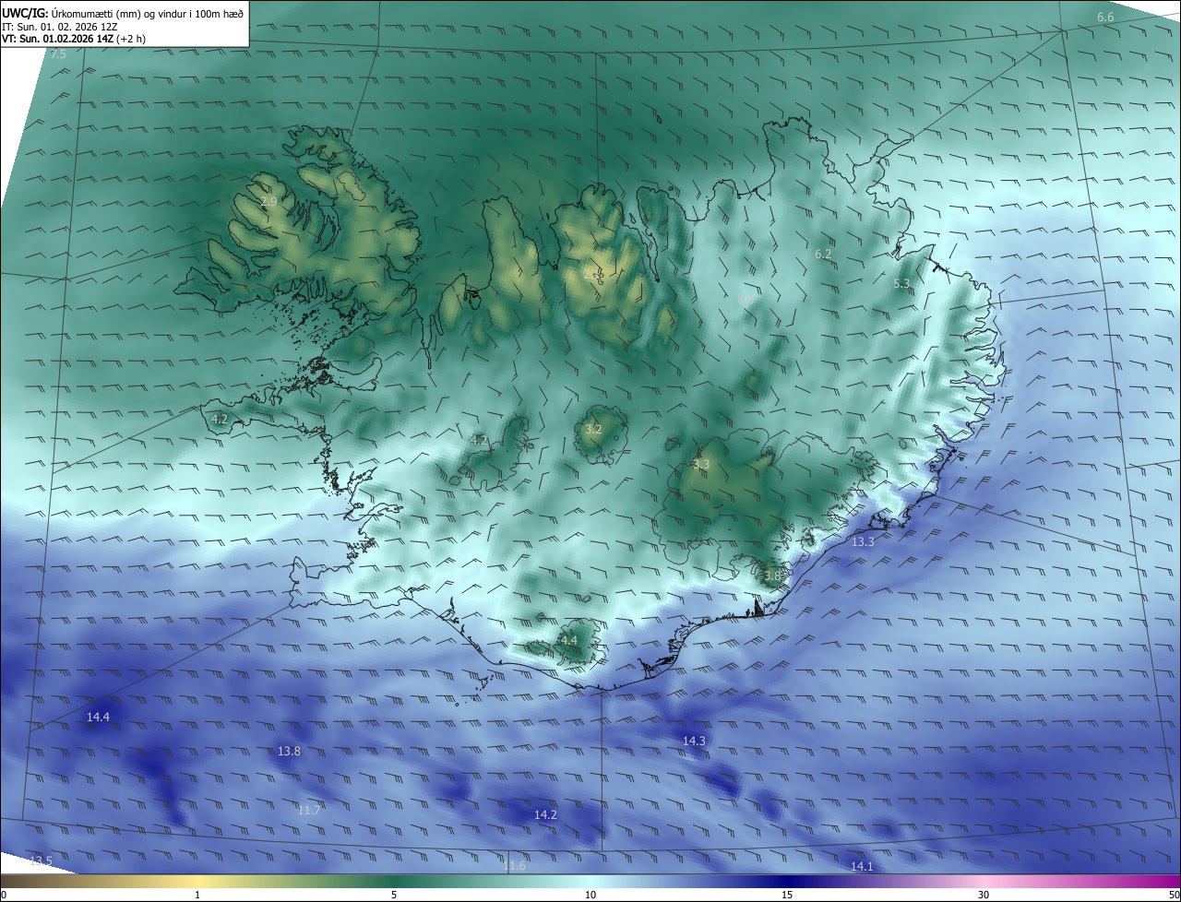This screenshot has height=902, width=1181.
Task: Click the 5.3 value label
Action: coord(902,283)
